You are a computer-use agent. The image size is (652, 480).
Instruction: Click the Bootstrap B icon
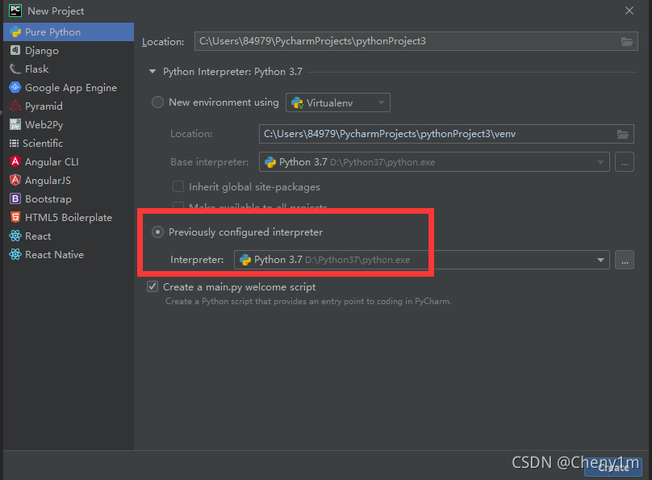tap(15, 198)
